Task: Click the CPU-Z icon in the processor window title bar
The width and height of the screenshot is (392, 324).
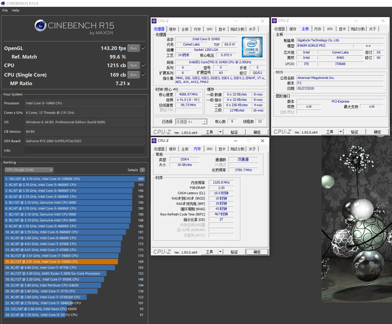Action: click(x=155, y=20)
